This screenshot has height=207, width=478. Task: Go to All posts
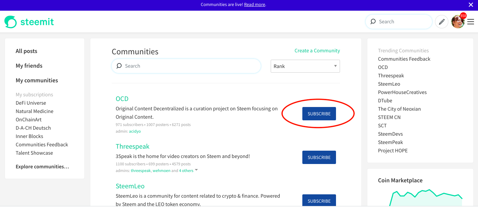click(x=26, y=51)
